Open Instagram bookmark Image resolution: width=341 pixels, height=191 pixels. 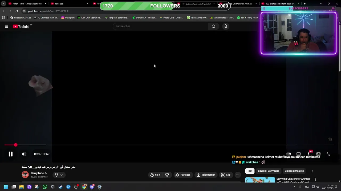[x=68, y=18]
